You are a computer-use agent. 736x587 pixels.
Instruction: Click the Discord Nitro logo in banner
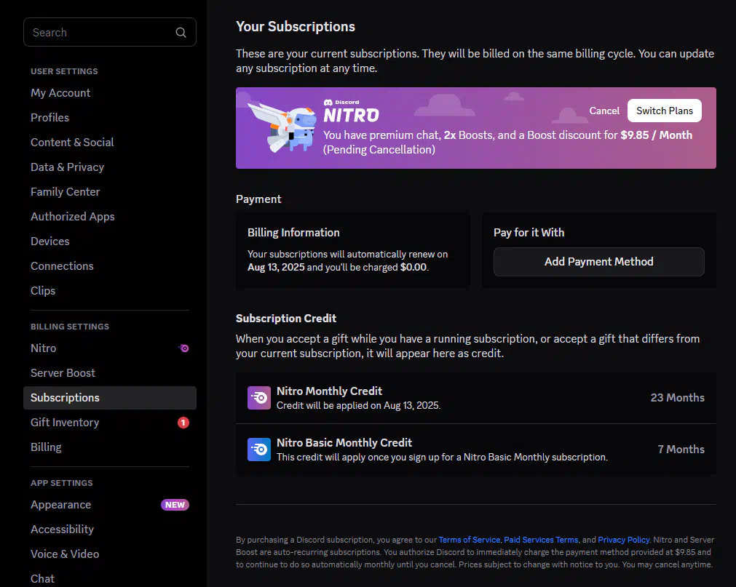point(351,111)
